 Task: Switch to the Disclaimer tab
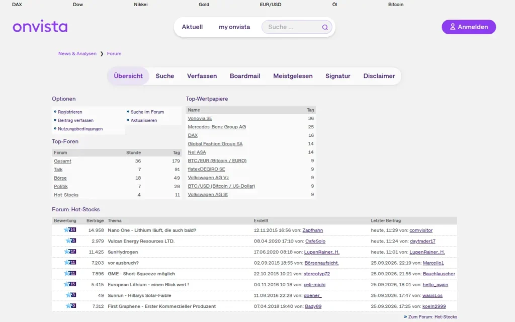(379, 76)
